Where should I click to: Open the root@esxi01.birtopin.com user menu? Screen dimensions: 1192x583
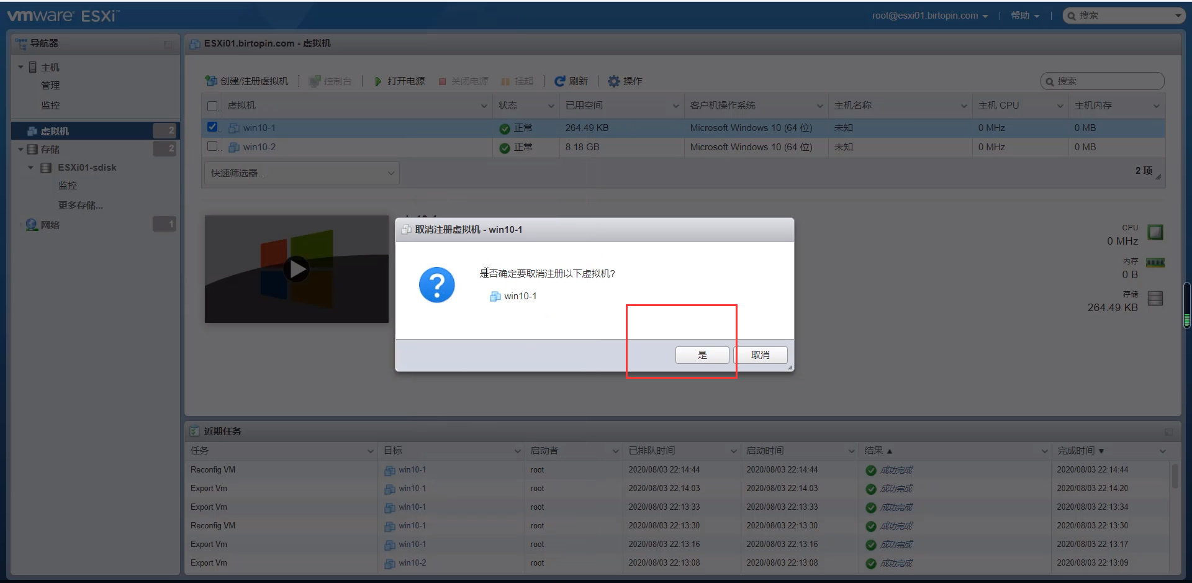(929, 16)
